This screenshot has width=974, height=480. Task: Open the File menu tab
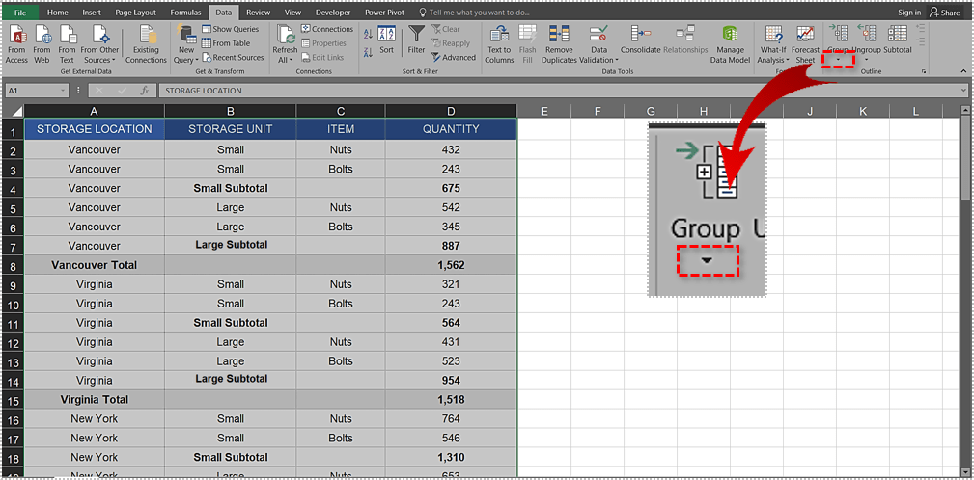tap(19, 13)
